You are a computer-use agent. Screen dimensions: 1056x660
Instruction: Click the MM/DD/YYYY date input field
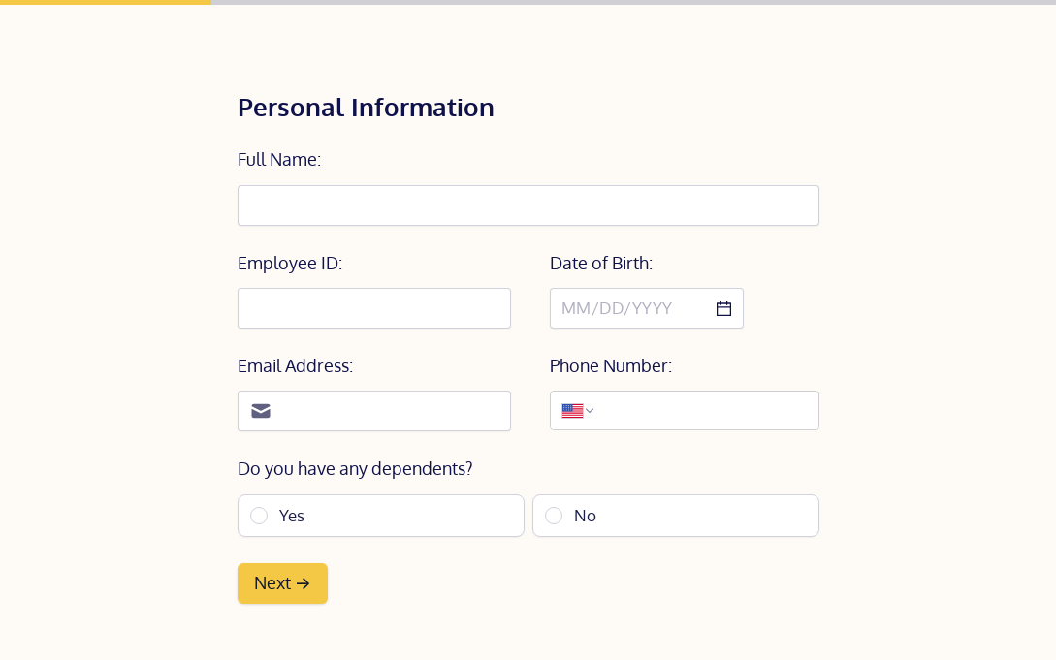630,308
